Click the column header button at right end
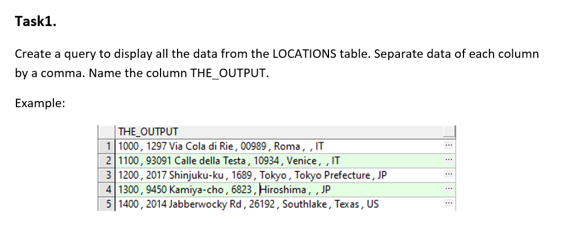 coord(449,132)
